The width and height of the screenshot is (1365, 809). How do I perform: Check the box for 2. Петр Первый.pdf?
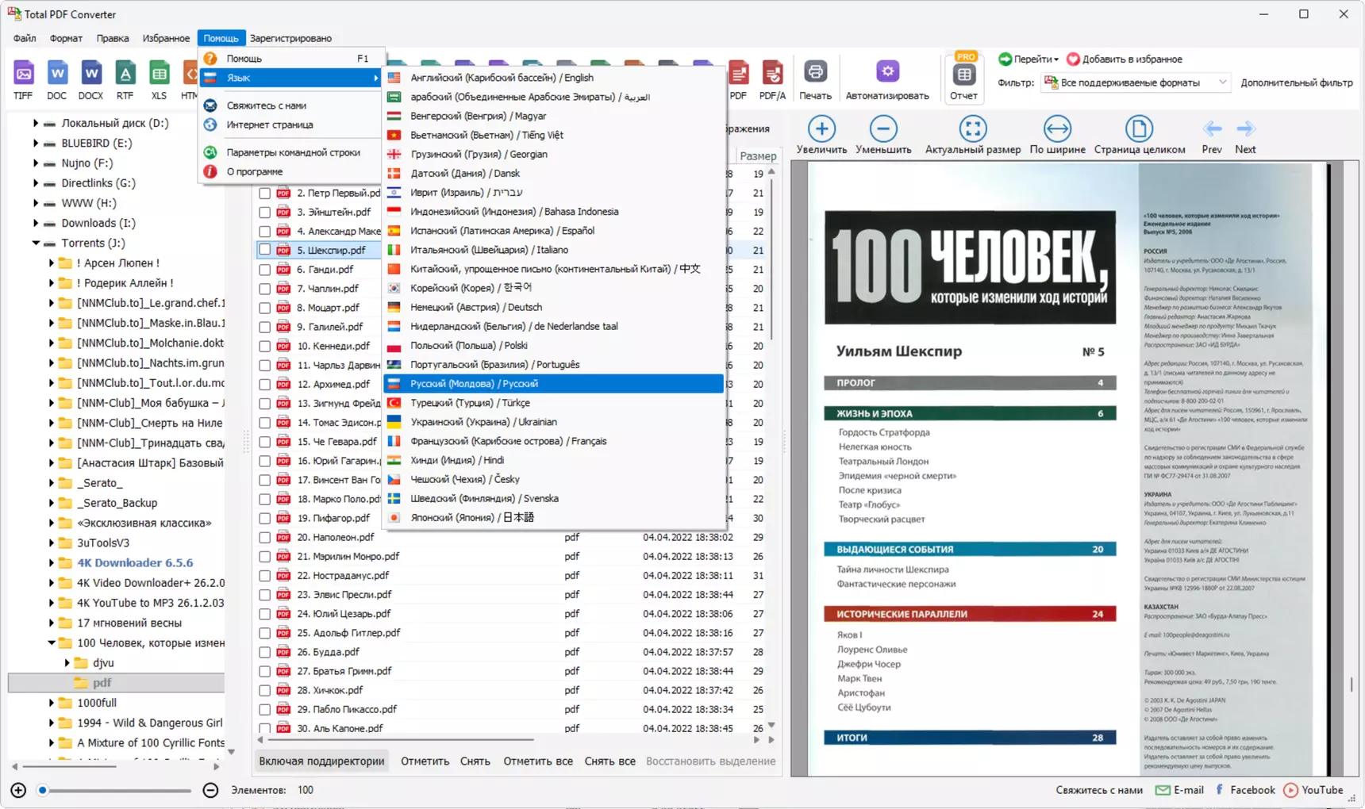pyautogui.click(x=264, y=193)
